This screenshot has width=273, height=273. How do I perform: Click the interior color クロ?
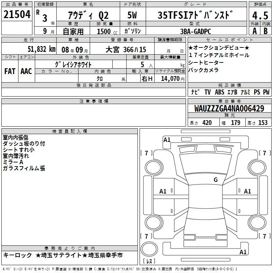pos(100,78)
